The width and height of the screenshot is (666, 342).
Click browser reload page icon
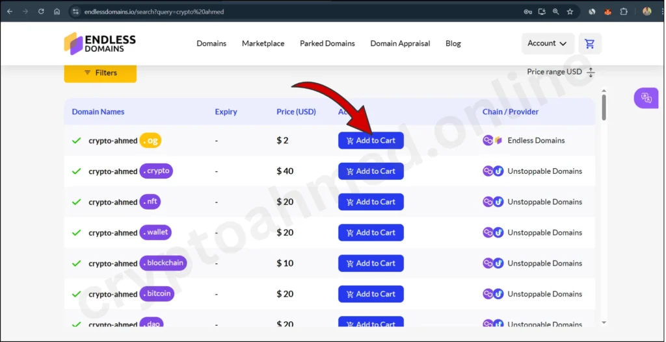click(x=41, y=12)
